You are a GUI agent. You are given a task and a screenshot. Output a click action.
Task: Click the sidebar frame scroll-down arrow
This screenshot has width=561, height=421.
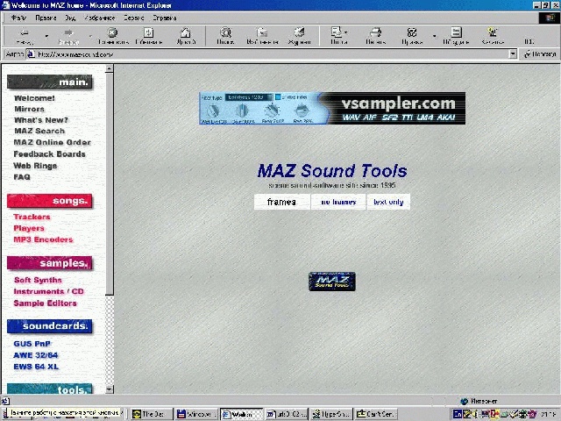[x=110, y=389]
